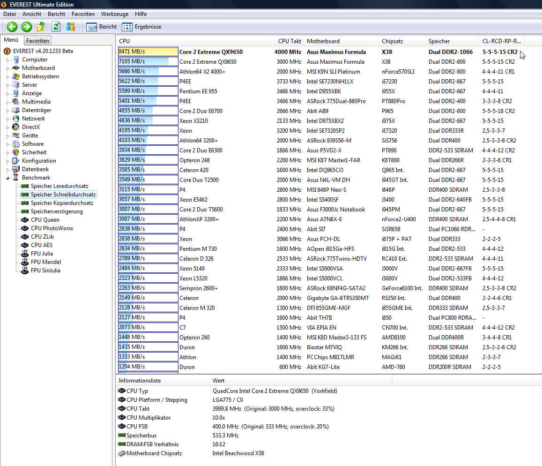
Task: Click the FPU Julia icon
Action: 24,254
